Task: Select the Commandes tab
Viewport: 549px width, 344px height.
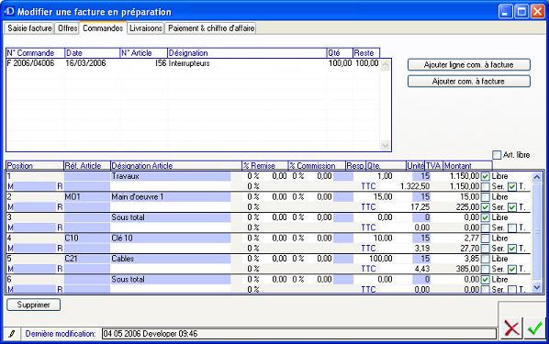Action: (103, 28)
